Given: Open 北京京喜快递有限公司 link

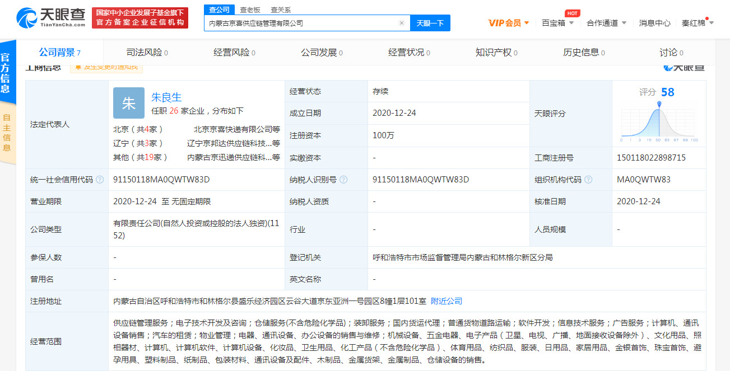Looking at the screenshot, I should tap(236, 129).
